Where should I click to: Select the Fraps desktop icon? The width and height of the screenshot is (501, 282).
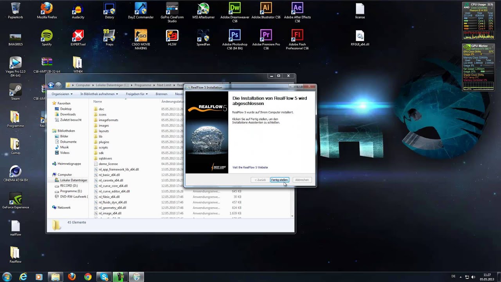coord(110,38)
